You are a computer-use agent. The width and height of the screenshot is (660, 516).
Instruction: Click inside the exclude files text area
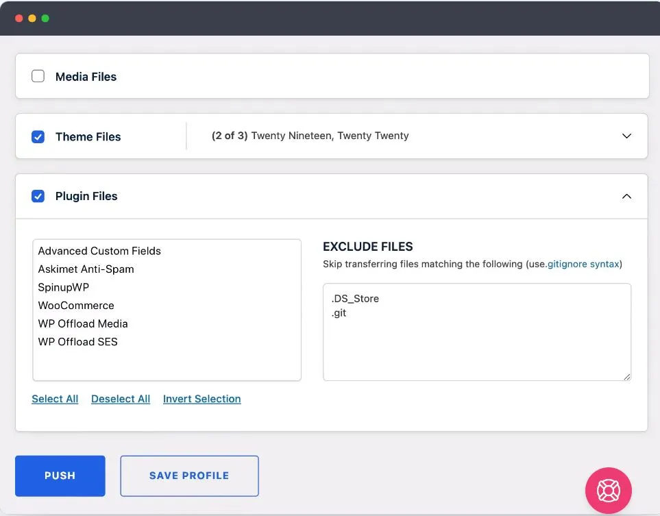point(476,332)
